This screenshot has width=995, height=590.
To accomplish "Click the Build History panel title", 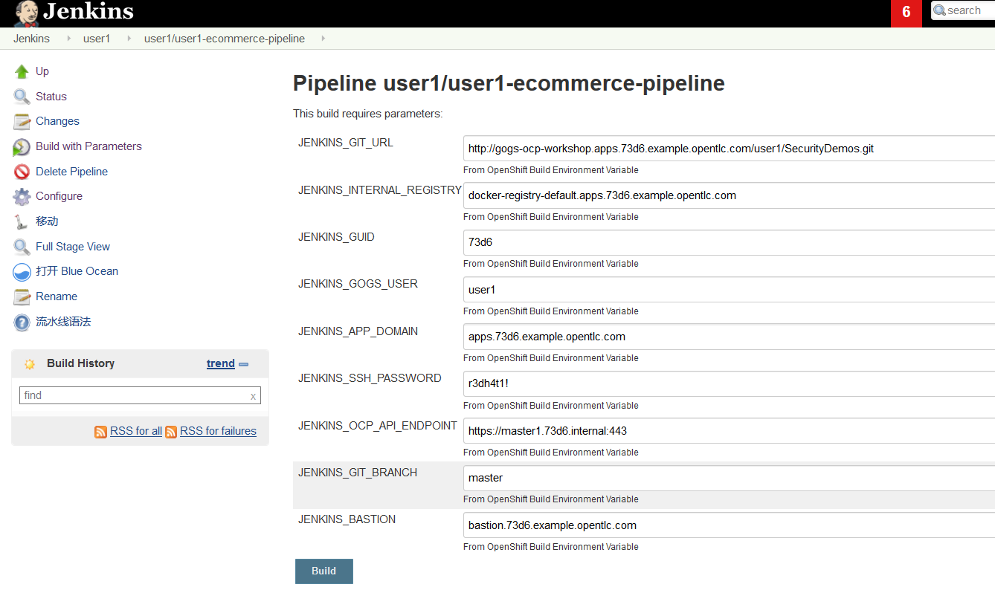I will 80,363.
